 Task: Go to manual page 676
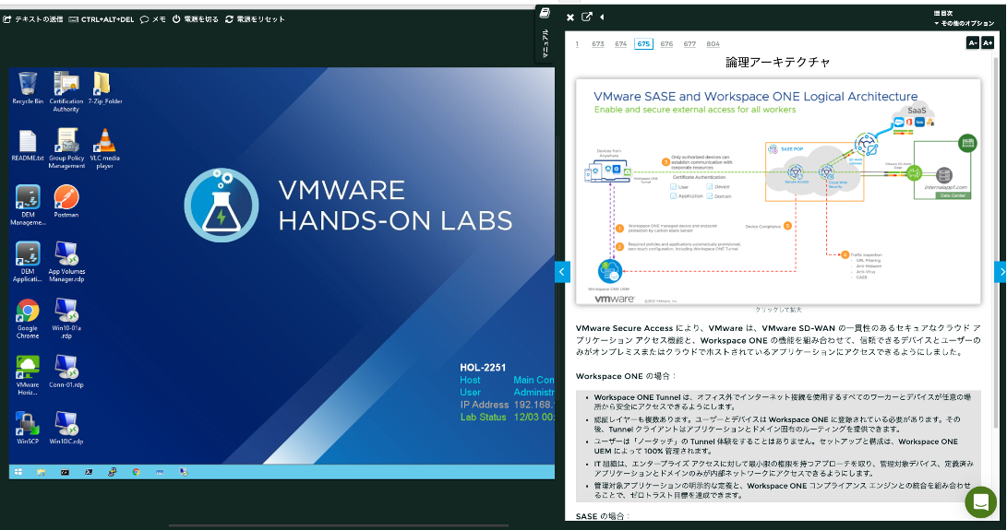pyautogui.click(x=666, y=44)
